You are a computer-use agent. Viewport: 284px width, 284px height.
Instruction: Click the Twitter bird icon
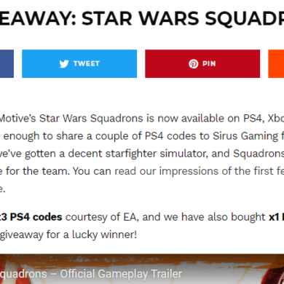(x=64, y=64)
